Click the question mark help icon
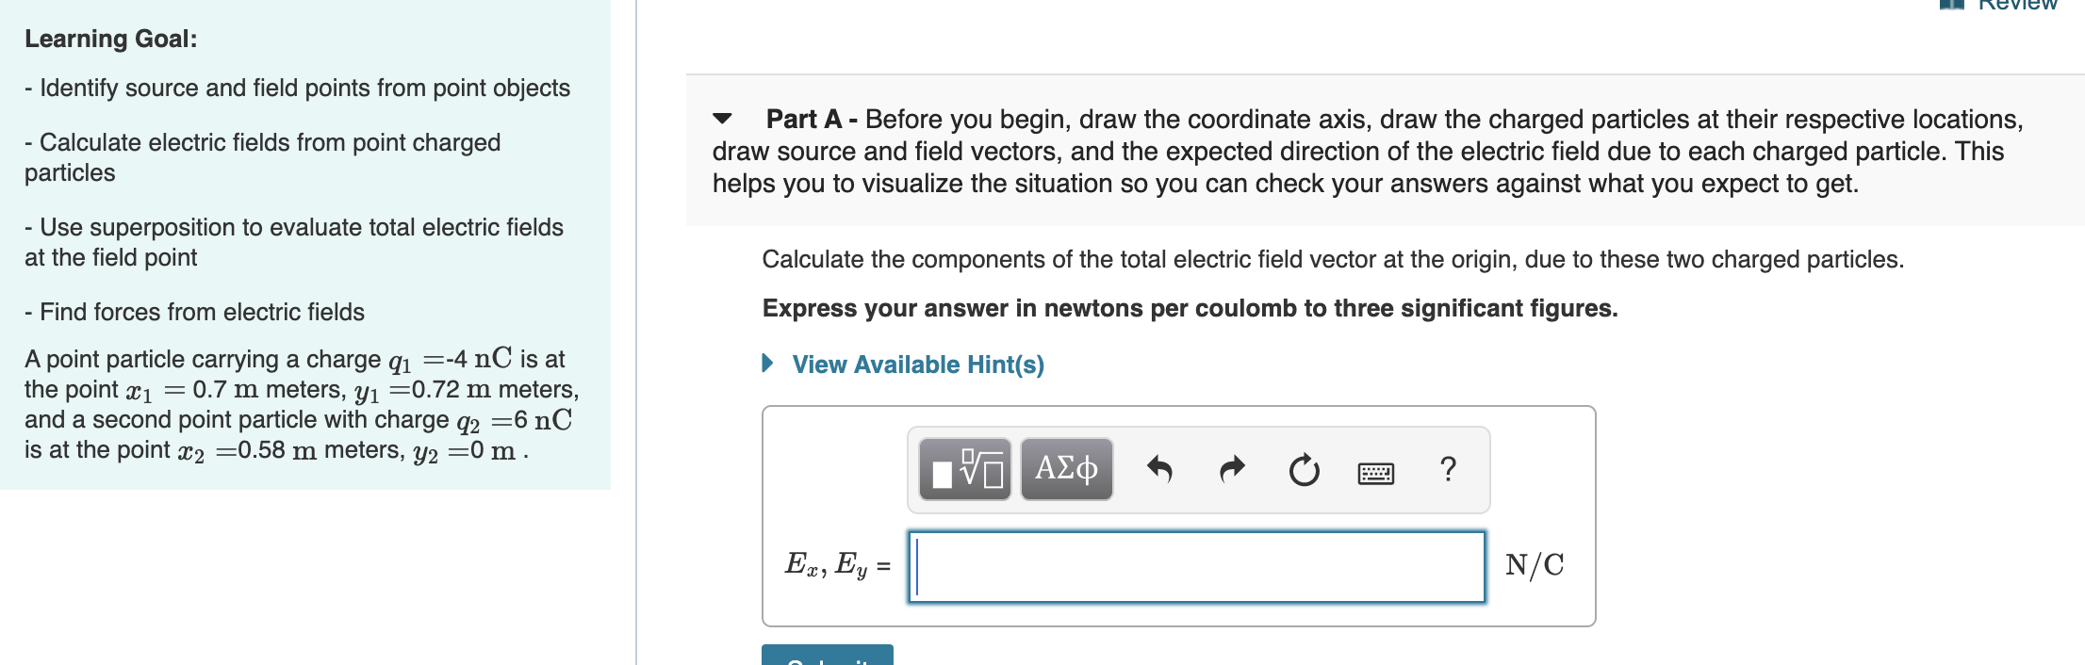 tap(1448, 467)
